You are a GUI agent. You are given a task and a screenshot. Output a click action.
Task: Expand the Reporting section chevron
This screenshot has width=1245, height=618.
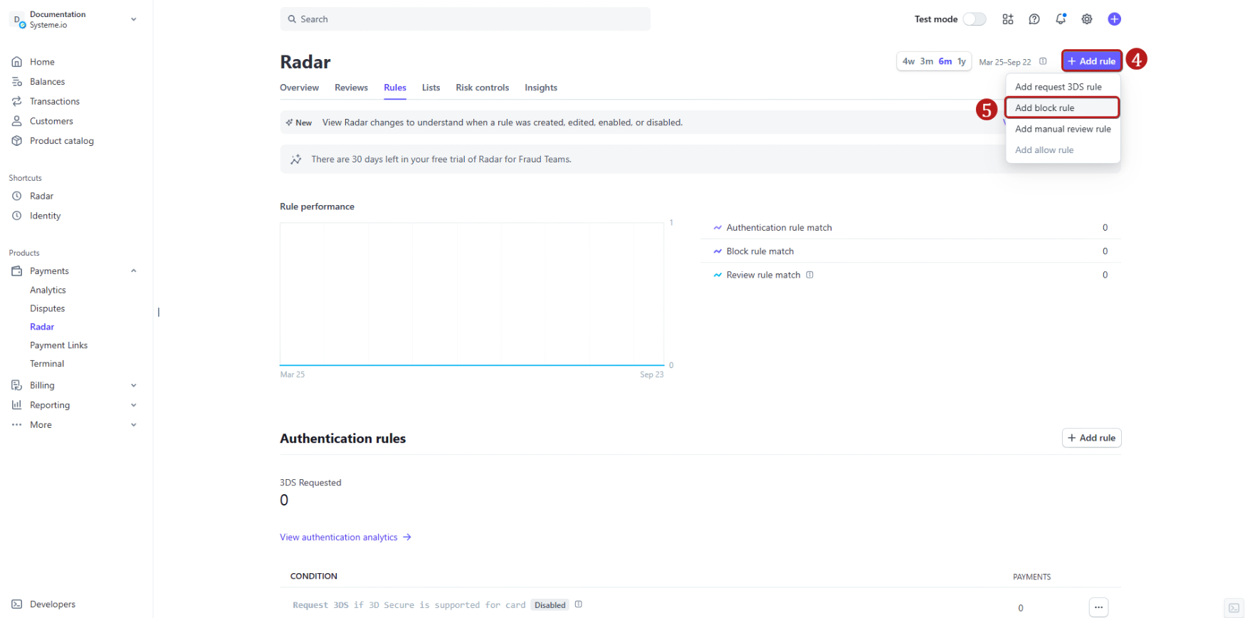[133, 405]
